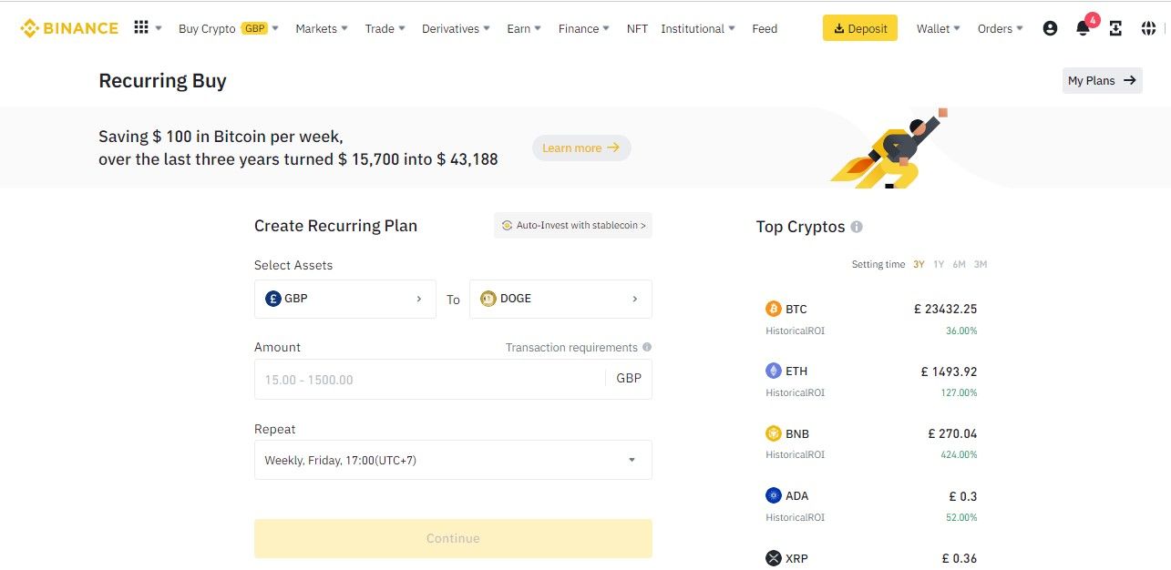Viewport: 1171px width, 570px height.
Task: Select the 3Y setting time option
Action: (919, 264)
